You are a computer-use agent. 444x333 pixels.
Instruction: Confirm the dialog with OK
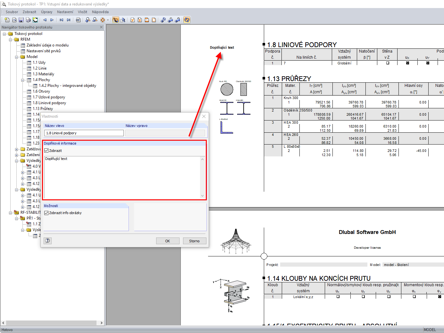168,241
